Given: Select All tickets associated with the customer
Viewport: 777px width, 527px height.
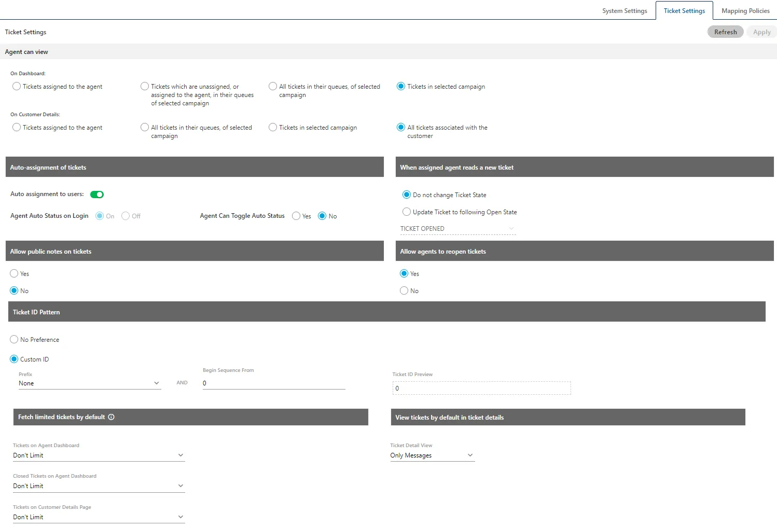Looking at the screenshot, I should 401,127.
